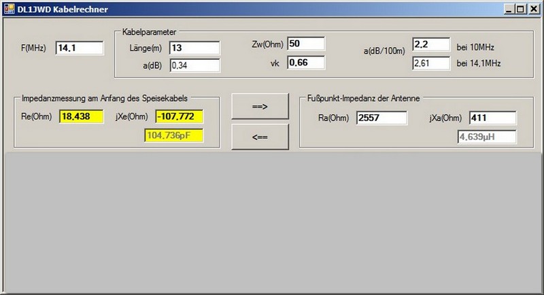Click the yellow Re(Ohm) field
Image resolution: width=544 pixels, height=295 pixels.
pyautogui.click(x=81, y=116)
